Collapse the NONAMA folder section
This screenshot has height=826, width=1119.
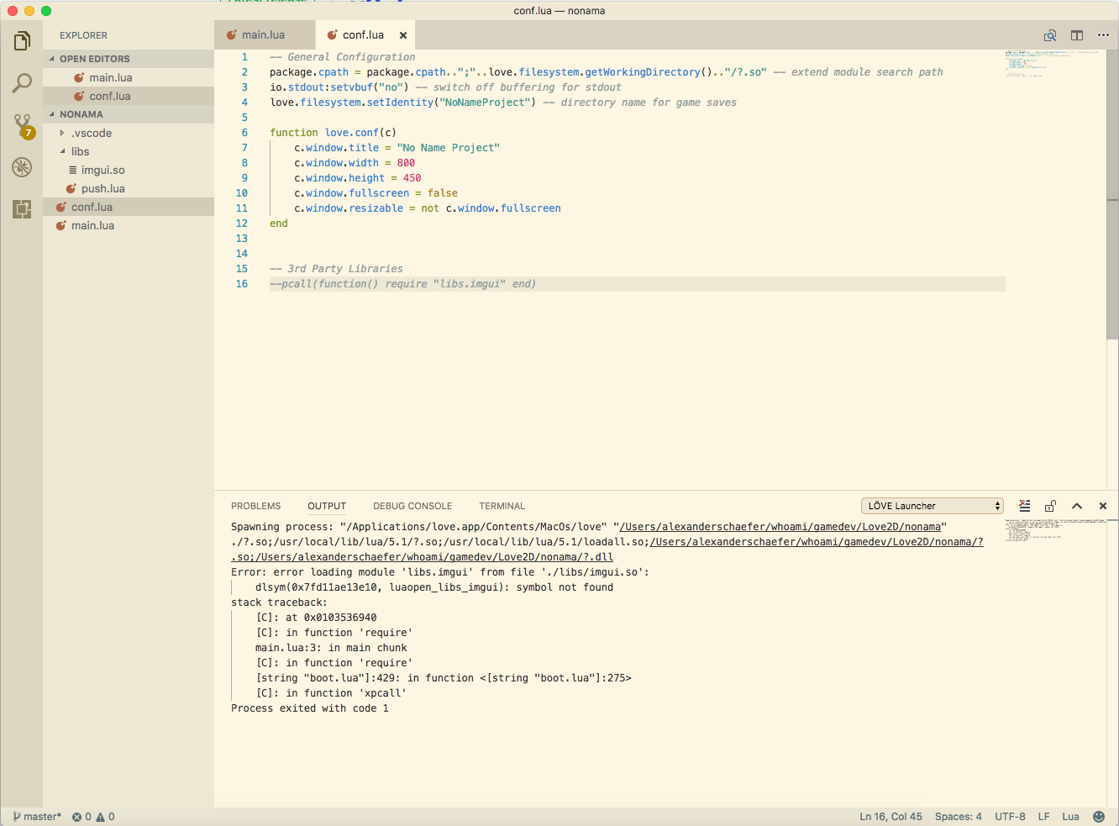tap(129, 114)
